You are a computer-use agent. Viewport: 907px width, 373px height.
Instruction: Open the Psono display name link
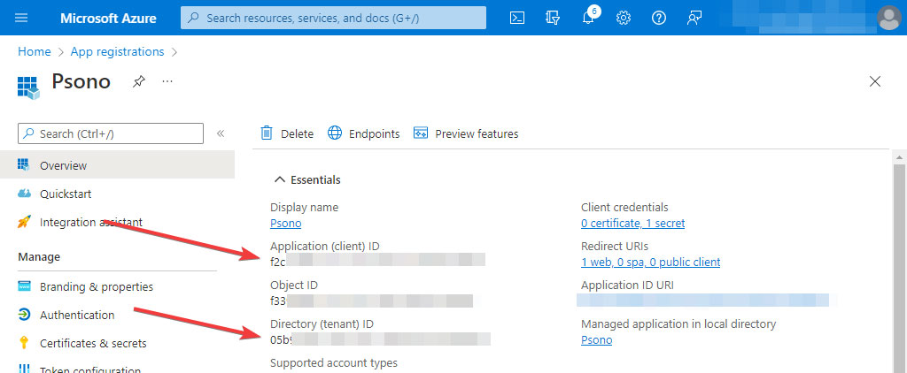(286, 223)
